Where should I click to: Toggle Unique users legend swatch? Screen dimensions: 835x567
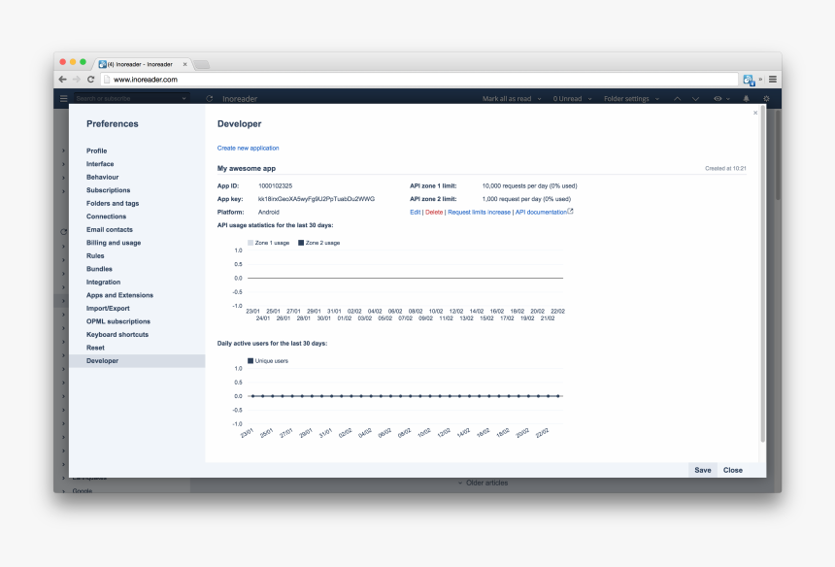[x=250, y=361]
